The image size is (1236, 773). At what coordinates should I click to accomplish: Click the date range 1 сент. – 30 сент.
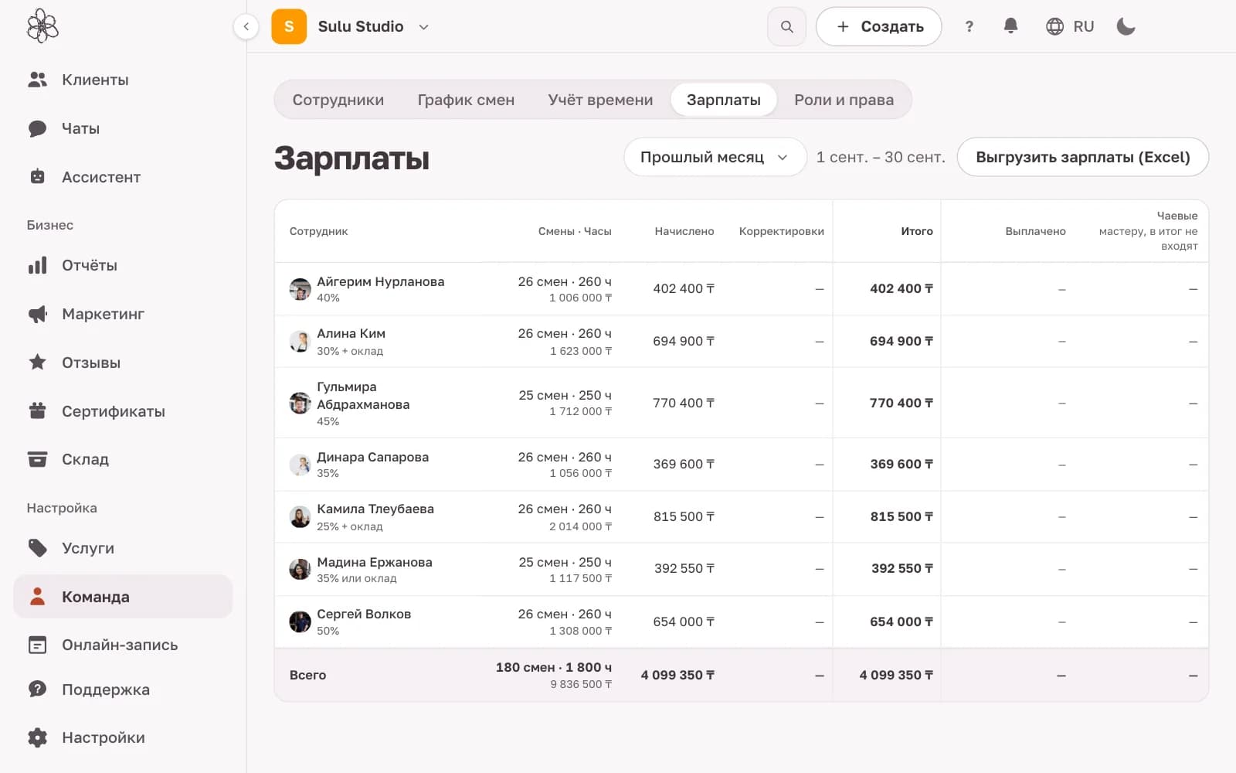pos(881,157)
